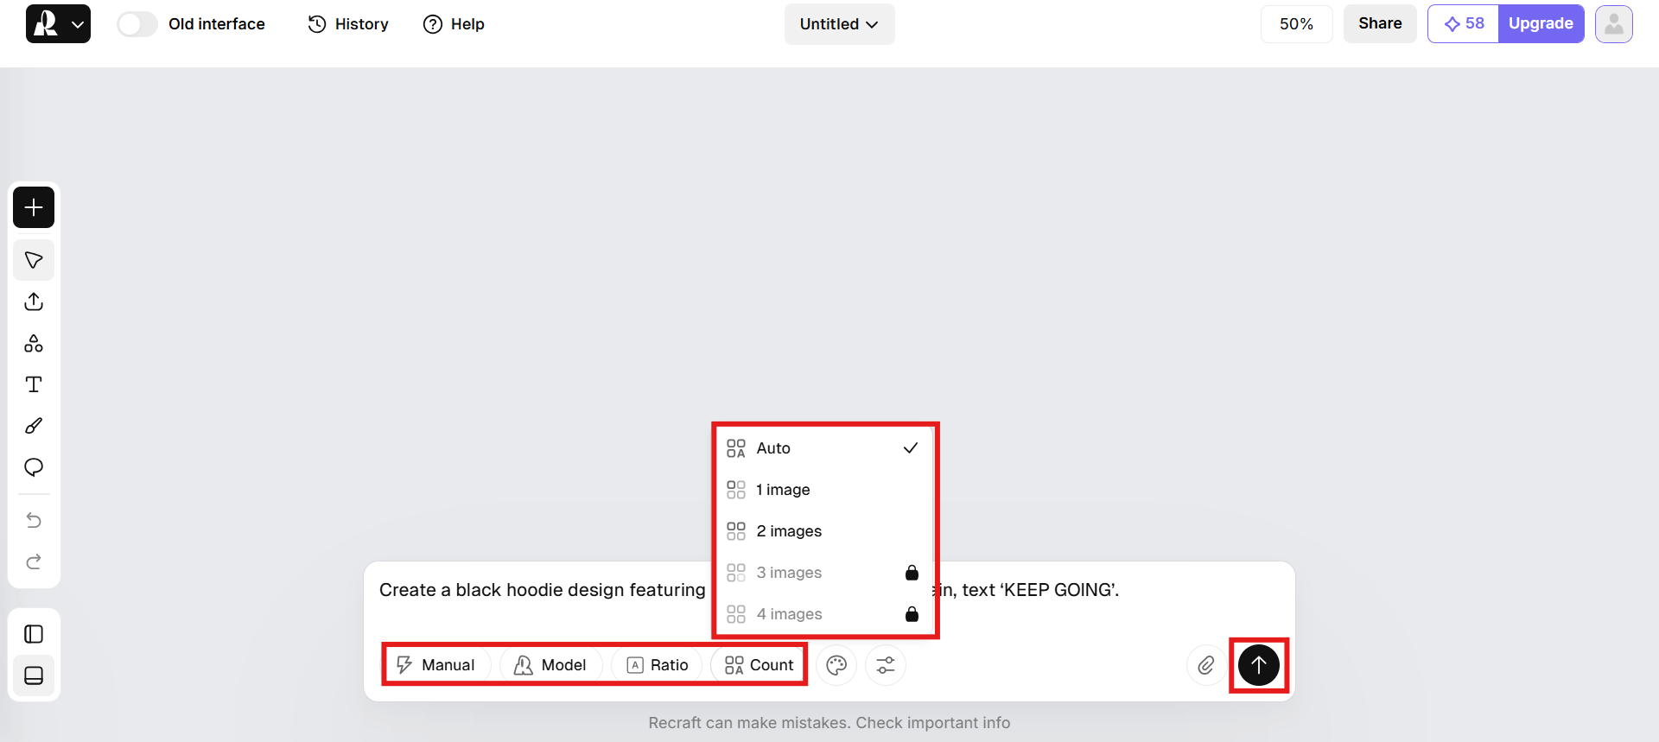Screen dimensions: 1659x742
Task: Click the paperclip attach icon
Action: (1206, 665)
